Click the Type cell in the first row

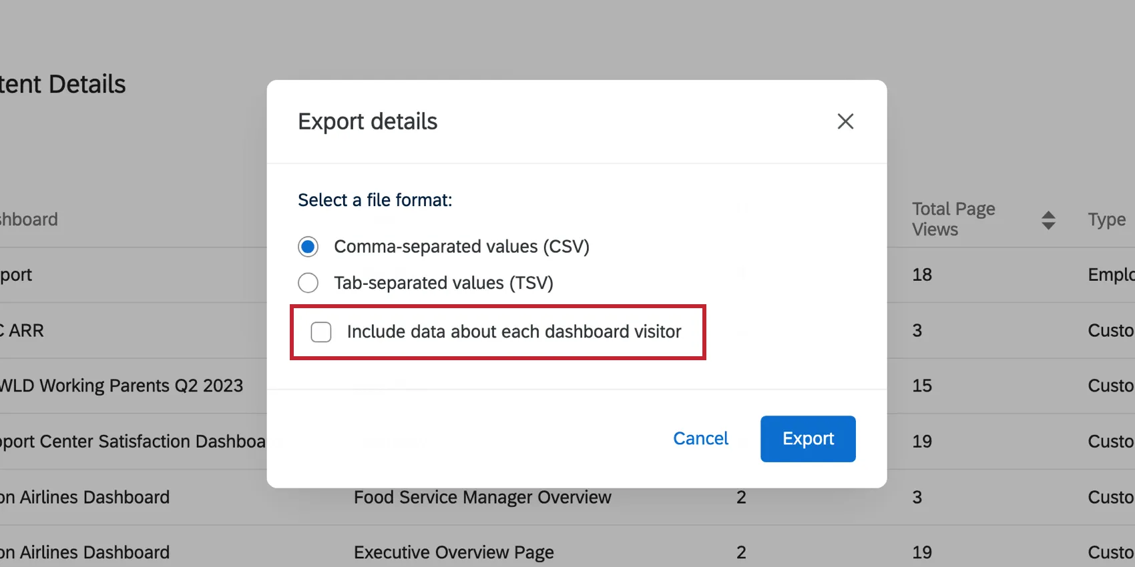tap(1110, 274)
